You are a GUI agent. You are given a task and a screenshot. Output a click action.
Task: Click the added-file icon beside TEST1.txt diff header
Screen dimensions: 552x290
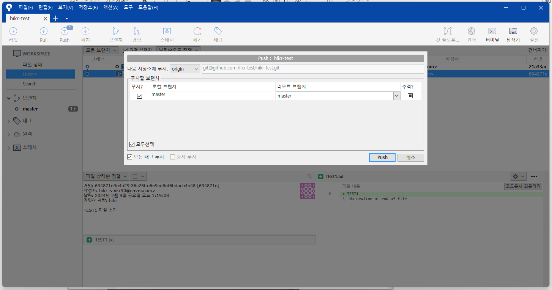point(321,177)
